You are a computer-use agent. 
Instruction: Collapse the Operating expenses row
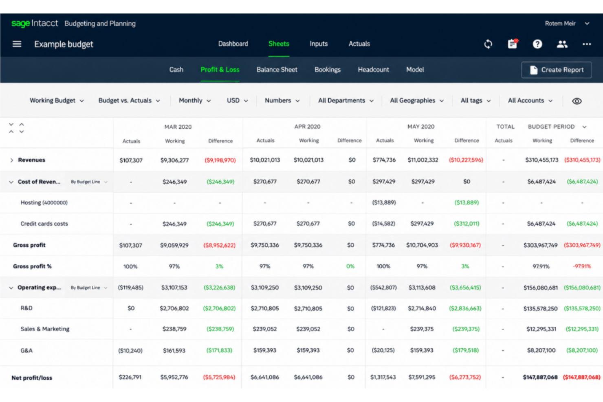point(11,288)
